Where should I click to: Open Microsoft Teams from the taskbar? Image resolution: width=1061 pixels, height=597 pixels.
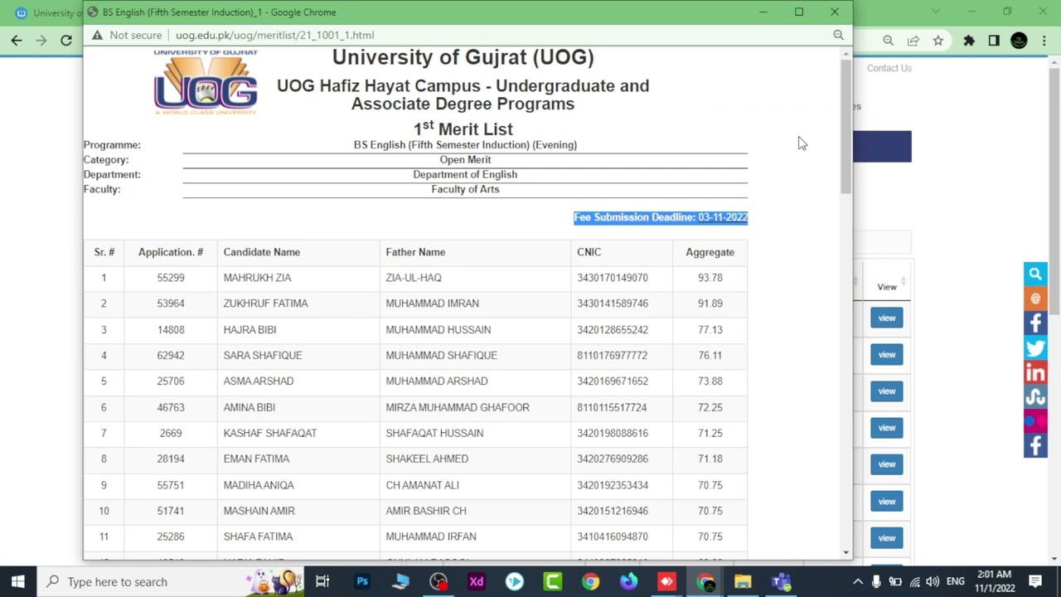pyautogui.click(x=781, y=581)
